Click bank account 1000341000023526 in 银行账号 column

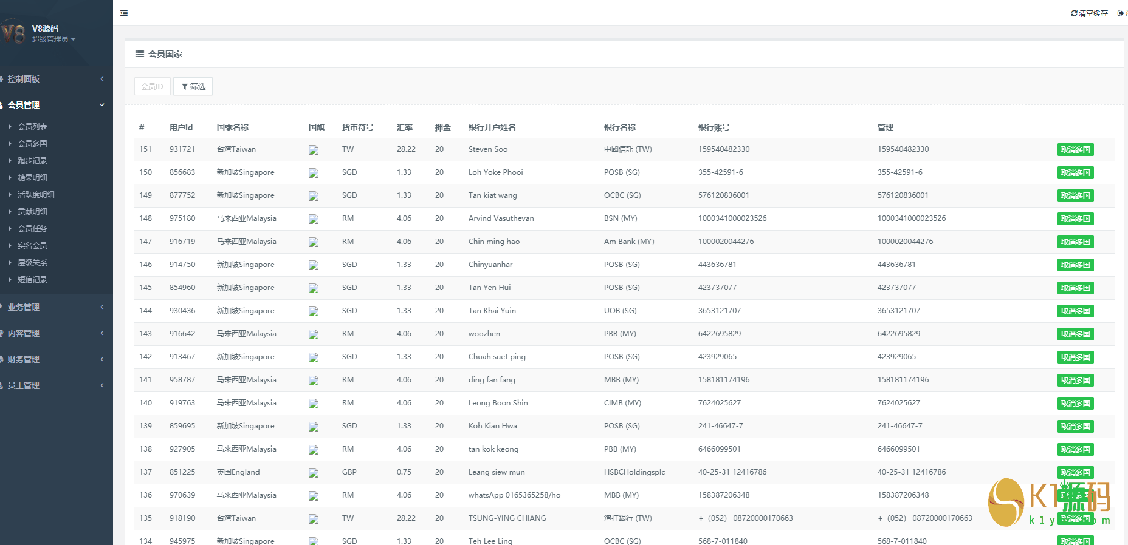[732, 218]
